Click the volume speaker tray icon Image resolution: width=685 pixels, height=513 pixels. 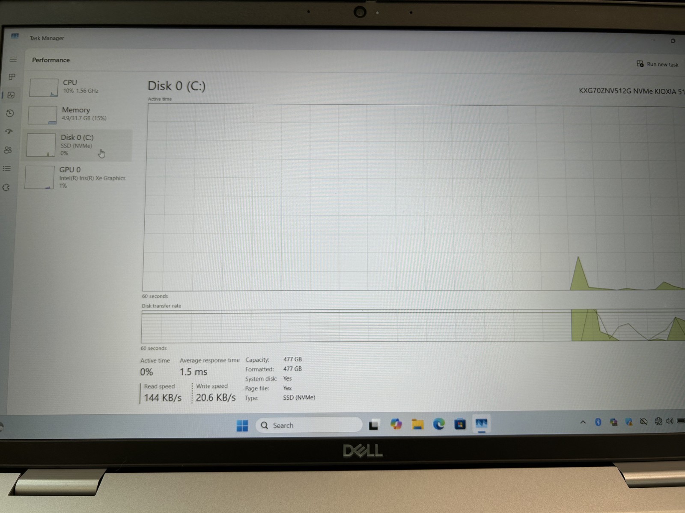point(670,421)
